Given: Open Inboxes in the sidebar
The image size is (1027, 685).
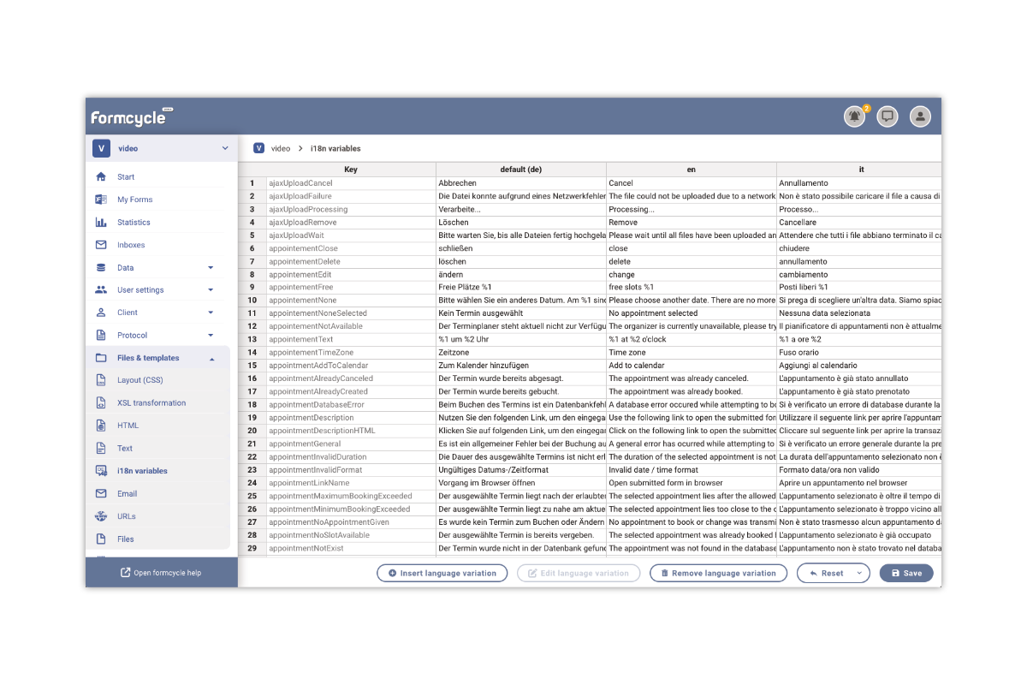Looking at the screenshot, I should pyautogui.click(x=131, y=245).
